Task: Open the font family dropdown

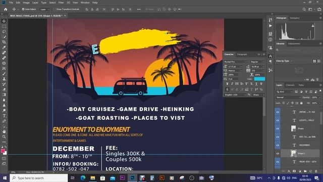Action: (x=236, y=62)
